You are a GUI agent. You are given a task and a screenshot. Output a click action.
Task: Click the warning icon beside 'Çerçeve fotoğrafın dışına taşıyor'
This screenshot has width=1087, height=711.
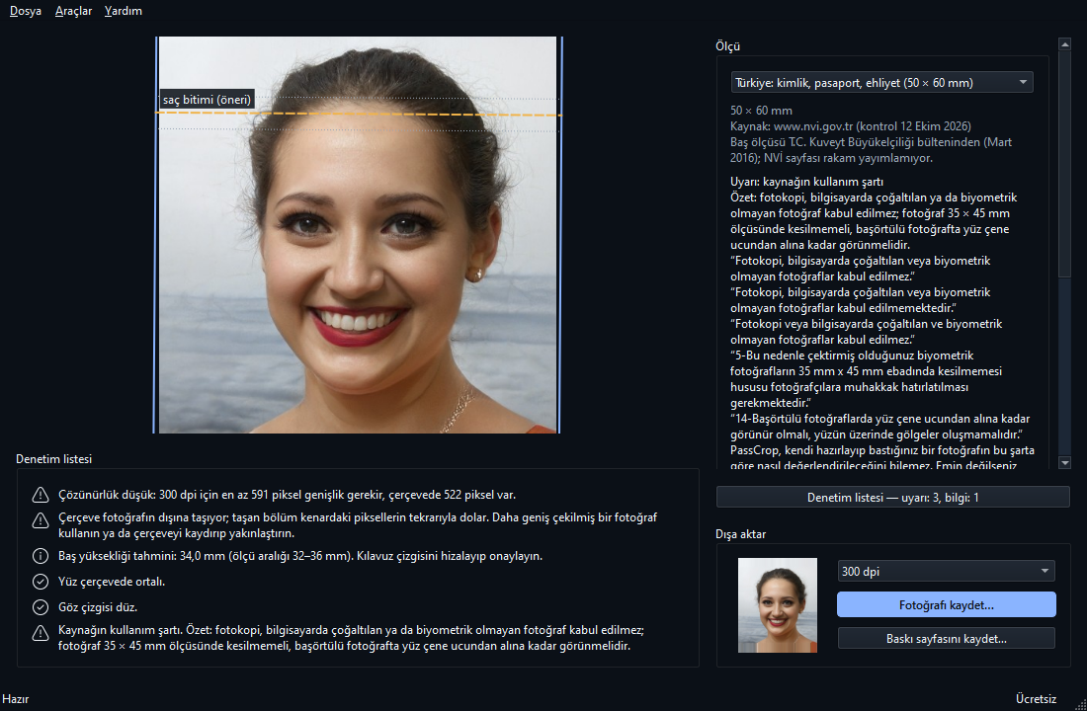pyautogui.click(x=41, y=519)
